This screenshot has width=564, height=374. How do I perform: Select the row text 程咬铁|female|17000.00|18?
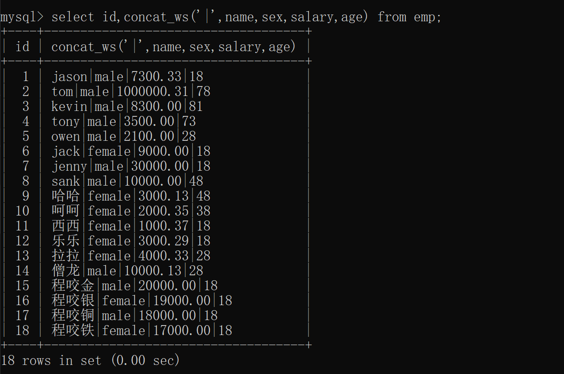142,331
